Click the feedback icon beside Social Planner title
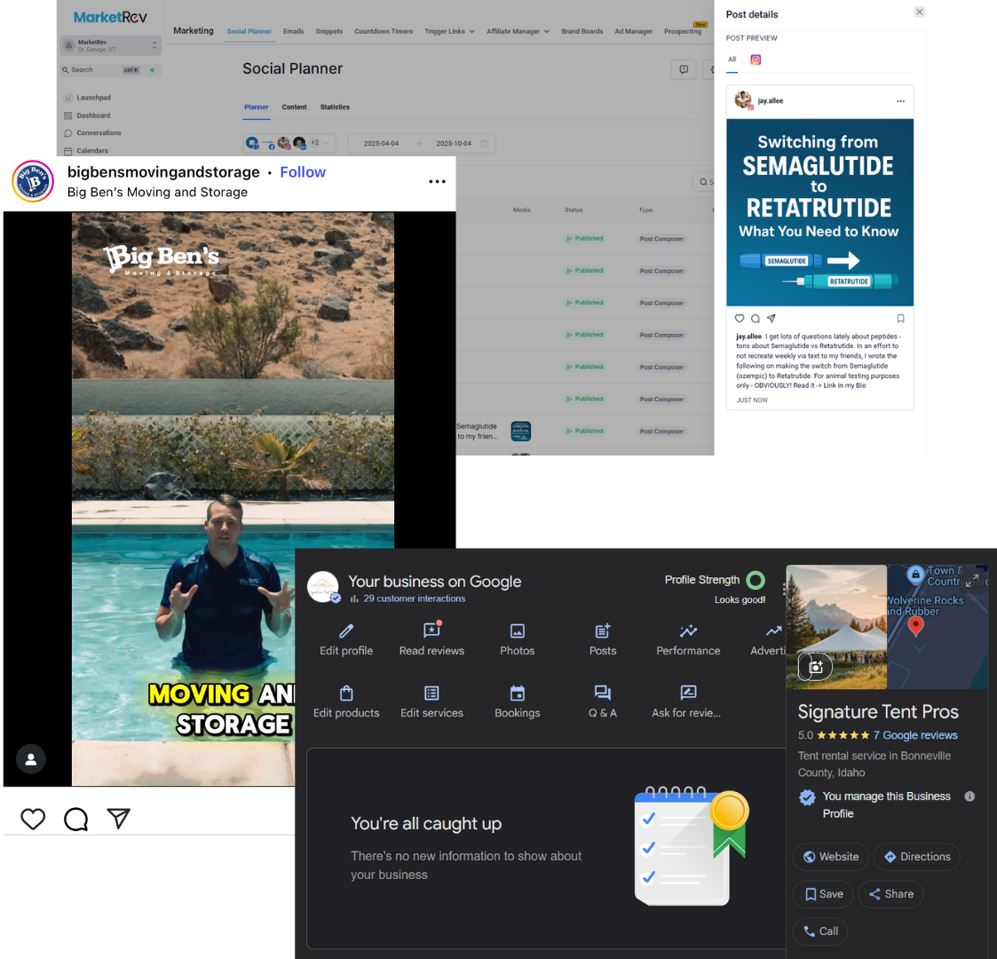997x959 pixels. tap(684, 69)
